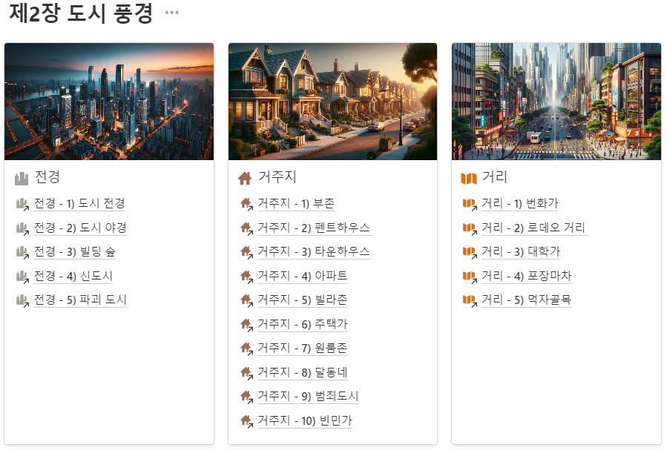670x456 pixels.
Task: Click the page icon of 전경 - 1) 도시 전경
Action: [22, 204]
